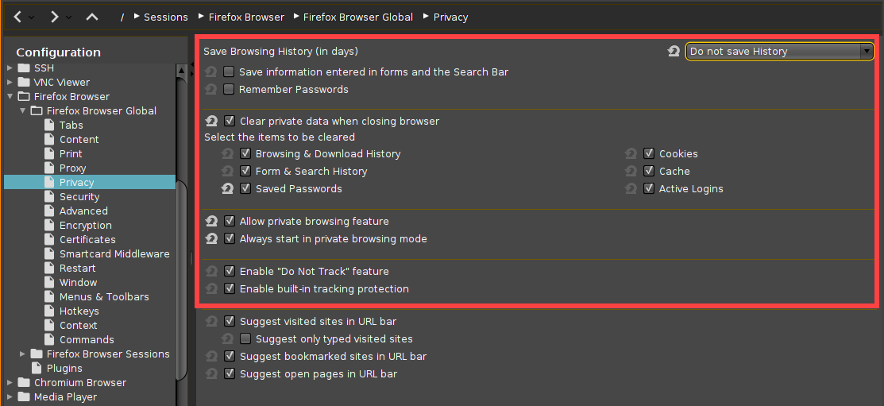Image resolution: width=884 pixels, height=406 pixels.
Task: Uncheck the Cookies checkbox
Action: tap(649, 154)
